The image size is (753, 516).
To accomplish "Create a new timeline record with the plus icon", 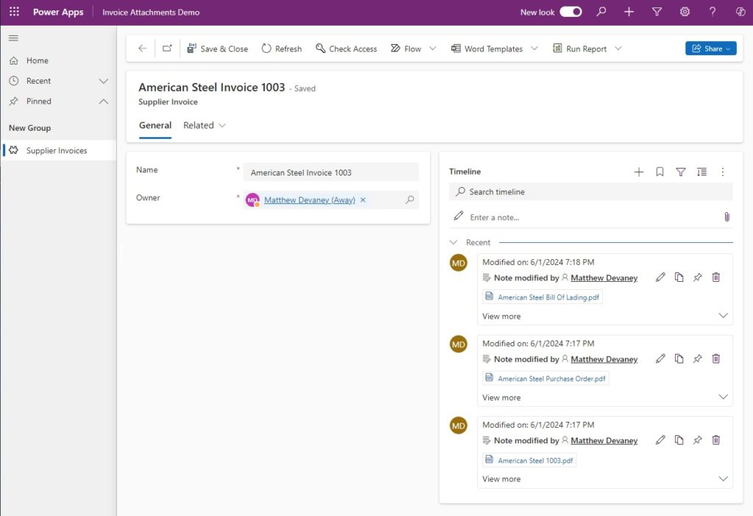I will 639,172.
